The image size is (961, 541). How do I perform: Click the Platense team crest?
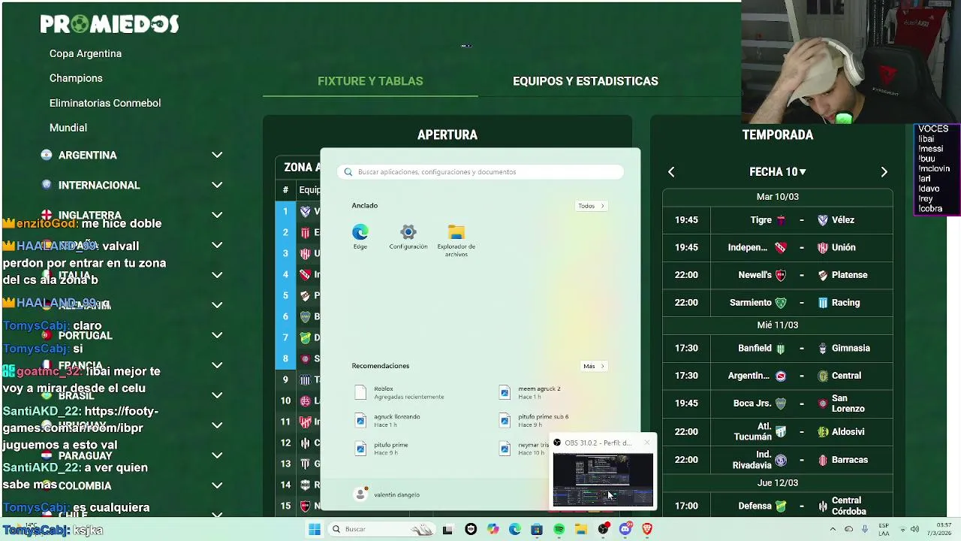coord(823,275)
